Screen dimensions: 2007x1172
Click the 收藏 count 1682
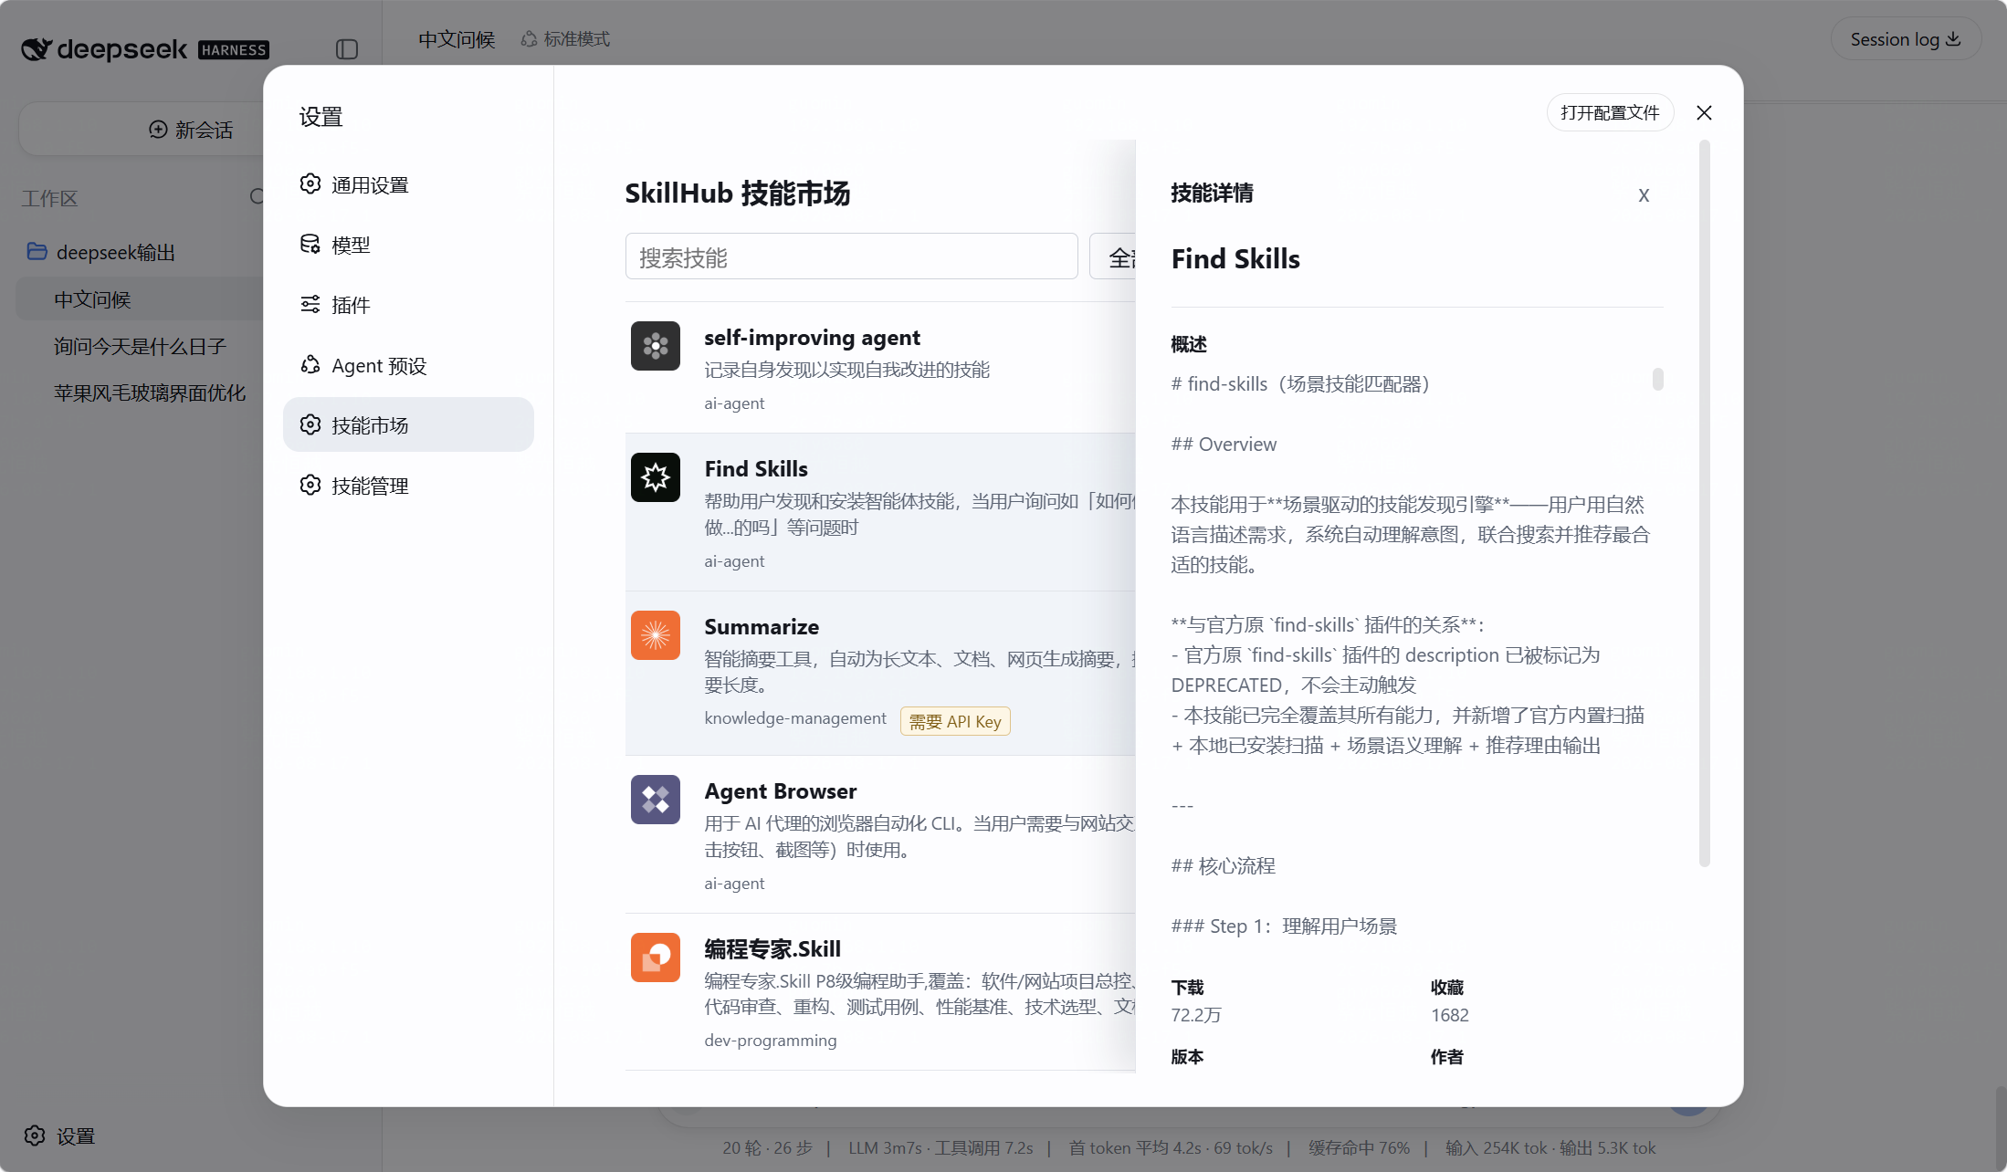click(1450, 1015)
